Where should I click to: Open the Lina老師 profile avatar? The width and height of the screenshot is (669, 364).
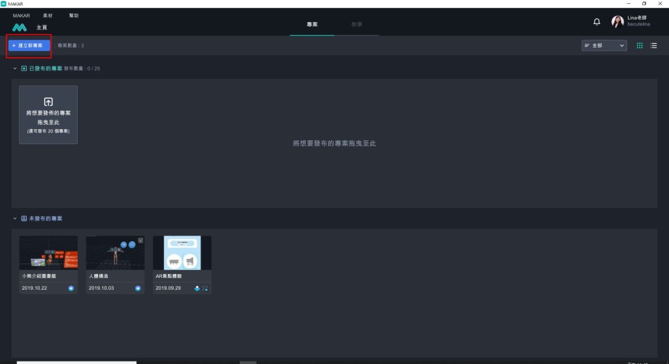click(617, 22)
